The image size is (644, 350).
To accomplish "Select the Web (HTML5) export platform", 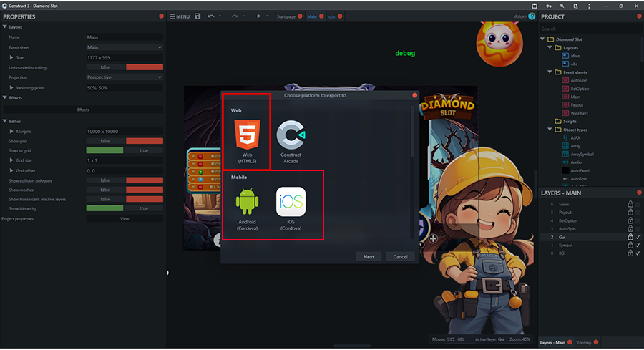I will (248, 142).
